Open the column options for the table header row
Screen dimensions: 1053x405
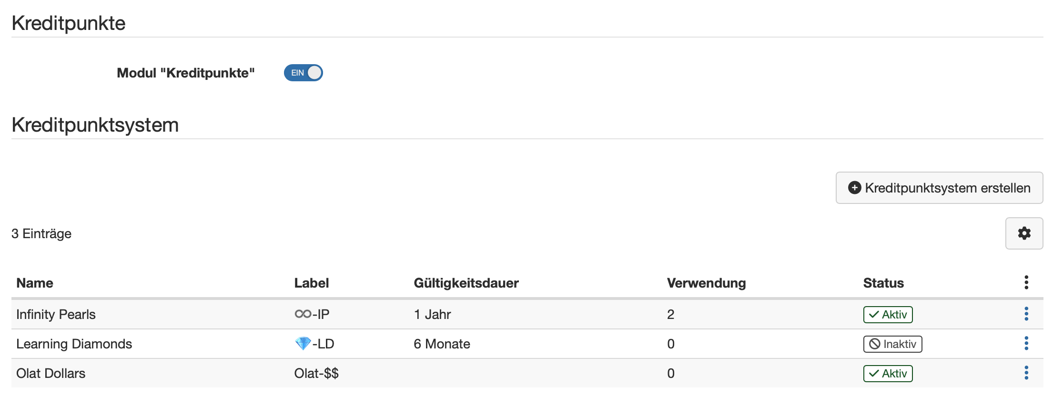(1026, 282)
